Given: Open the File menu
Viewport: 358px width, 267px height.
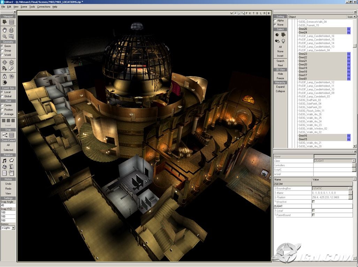Looking at the screenshot, I should pos(3,7).
